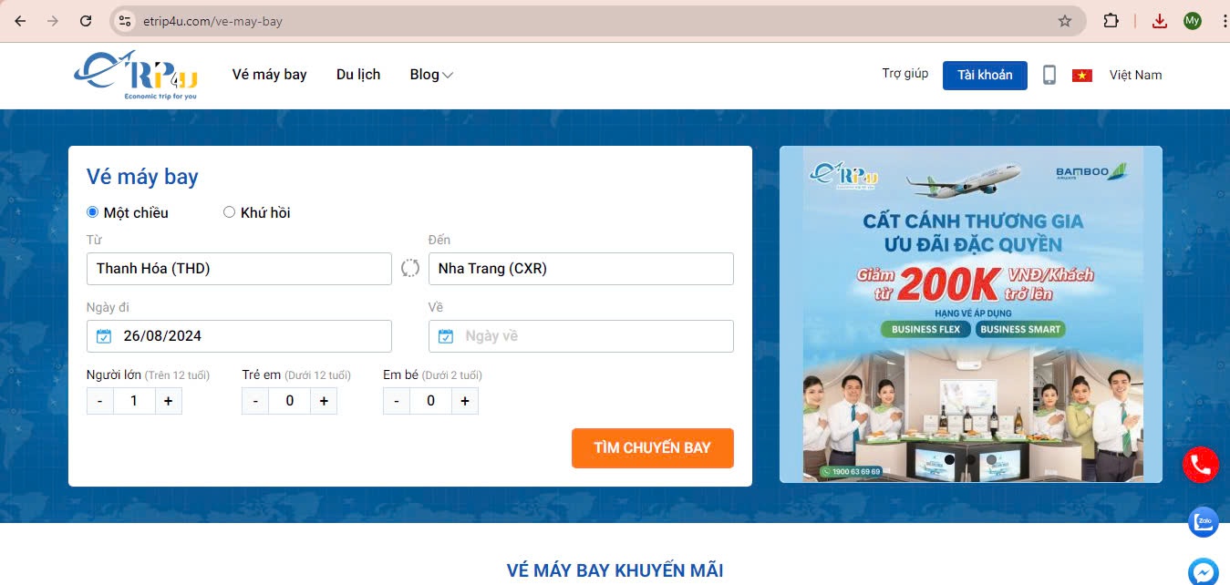1230x585 pixels.
Task: Click the Vietnam flag icon
Action: click(1082, 75)
